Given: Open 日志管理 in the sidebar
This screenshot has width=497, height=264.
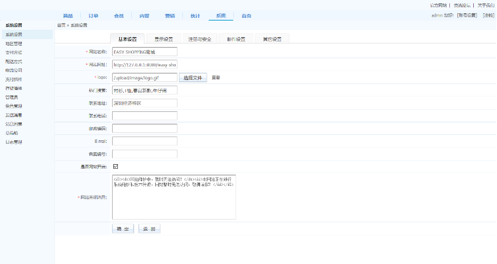Looking at the screenshot, I should [x=14, y=142].
